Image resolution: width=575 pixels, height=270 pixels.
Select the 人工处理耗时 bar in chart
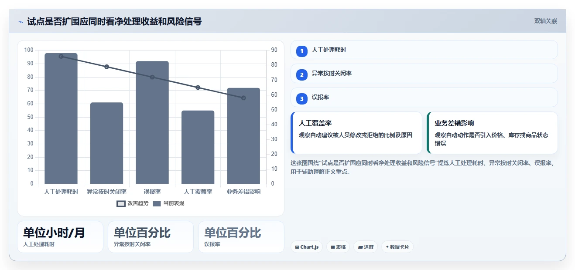tap(61, 118)
